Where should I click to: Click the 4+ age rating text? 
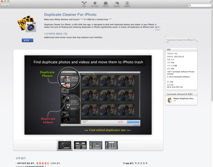(170, 82)
